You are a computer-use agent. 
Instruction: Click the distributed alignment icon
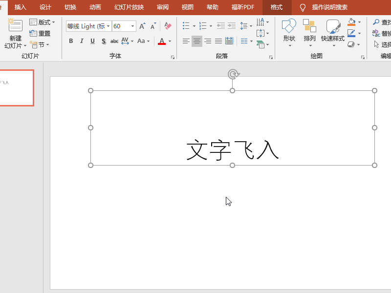pyautogui.click(x=229, y=41)
